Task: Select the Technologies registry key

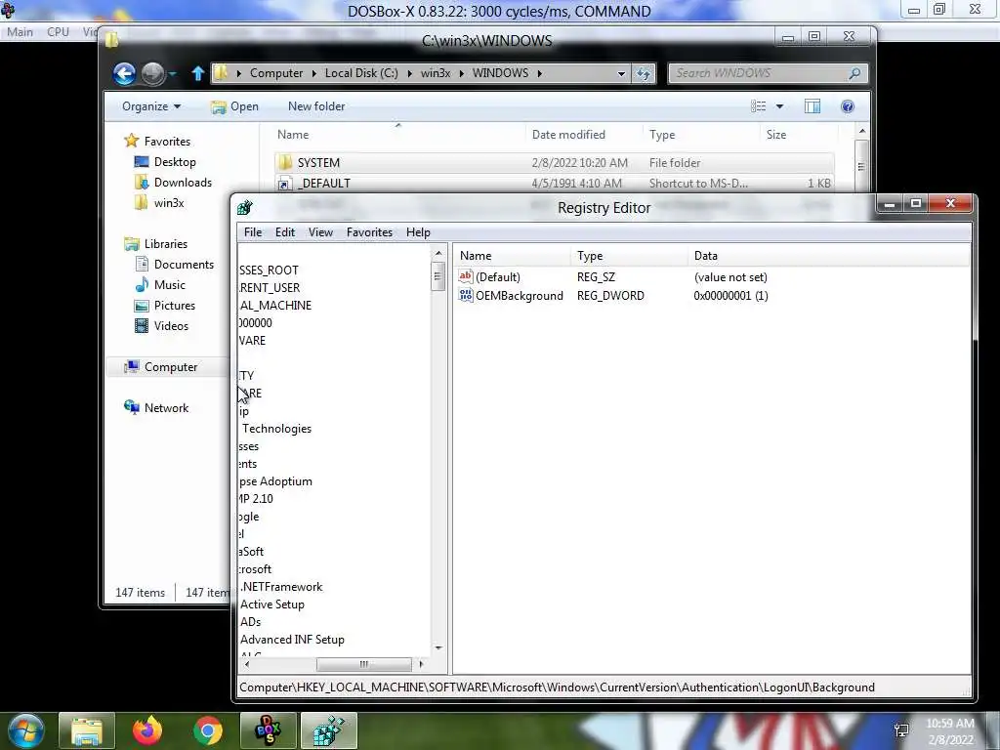Action: 276,429
